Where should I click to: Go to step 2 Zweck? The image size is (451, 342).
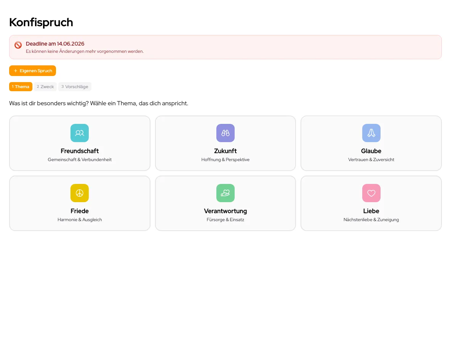pos(45,87)
